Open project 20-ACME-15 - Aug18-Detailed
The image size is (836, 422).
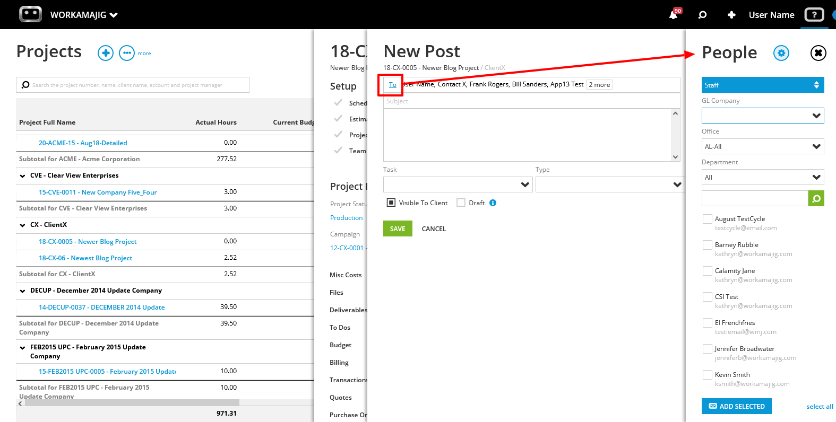click(x=83, y=143)
